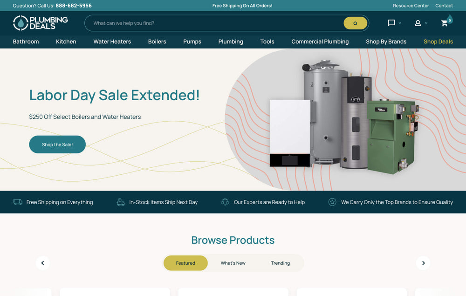Expand the chevron beside chat icon

400,23
